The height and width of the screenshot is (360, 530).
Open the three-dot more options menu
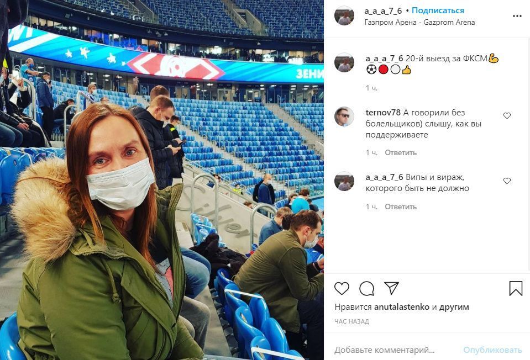(x=517, y=16)
